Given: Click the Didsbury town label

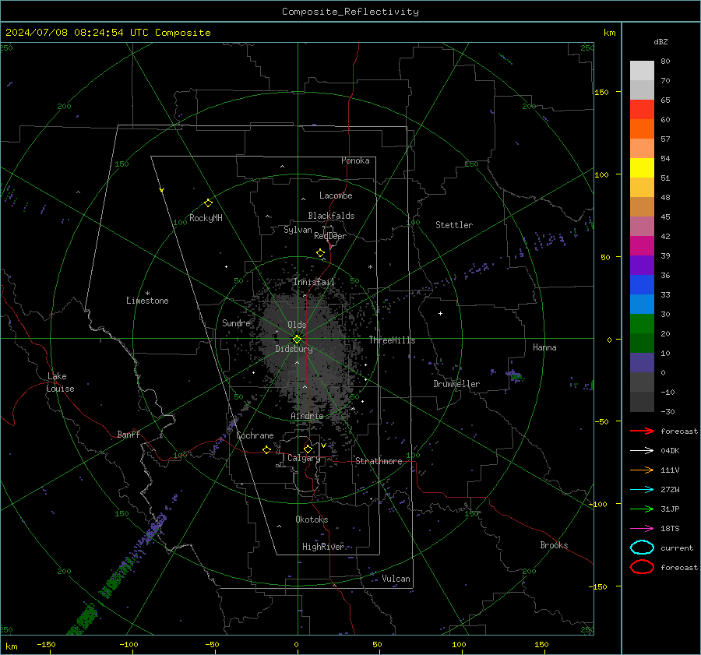Looking at the screenshot, I should pyautogui.click(x=294, y=349).
